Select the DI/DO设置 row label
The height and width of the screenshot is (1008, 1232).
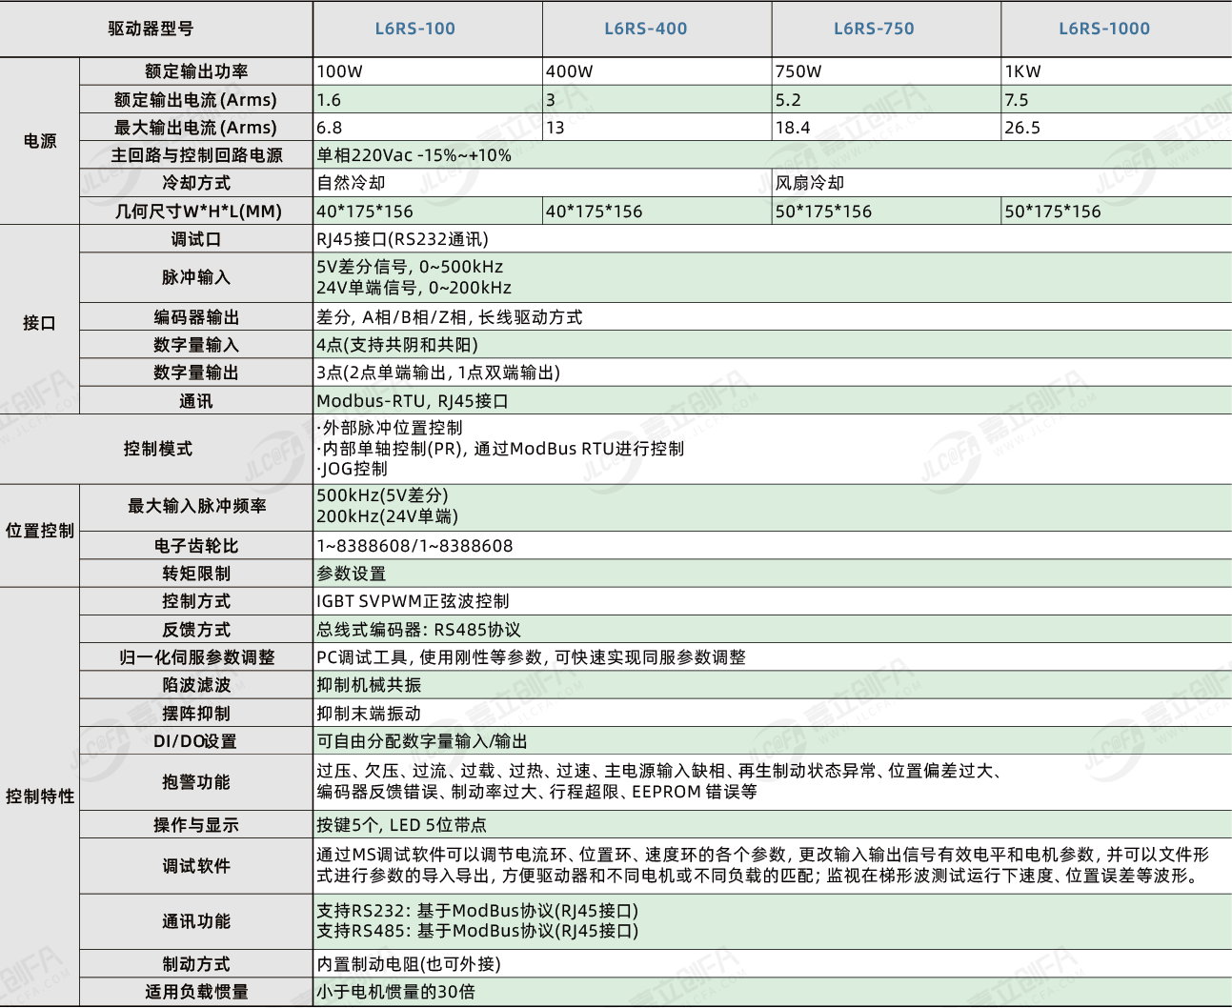(x=195, y=741)
